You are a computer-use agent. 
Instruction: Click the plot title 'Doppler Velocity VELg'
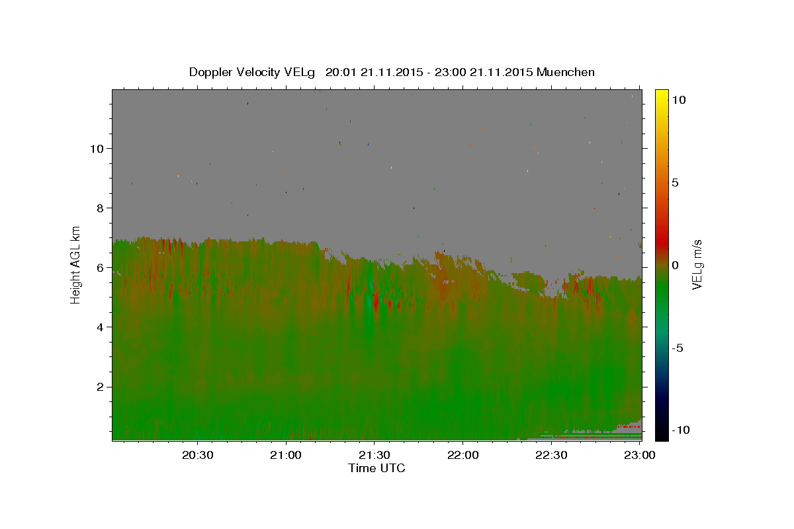tap(252, 72)
